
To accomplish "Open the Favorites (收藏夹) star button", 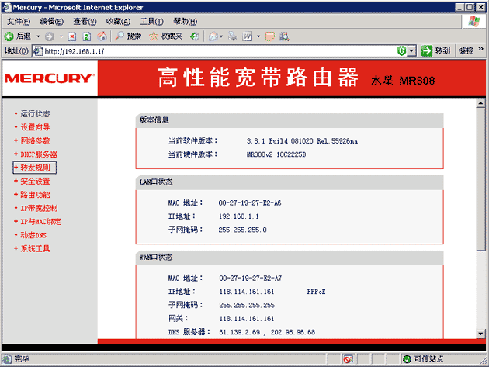I will [165, 36].
